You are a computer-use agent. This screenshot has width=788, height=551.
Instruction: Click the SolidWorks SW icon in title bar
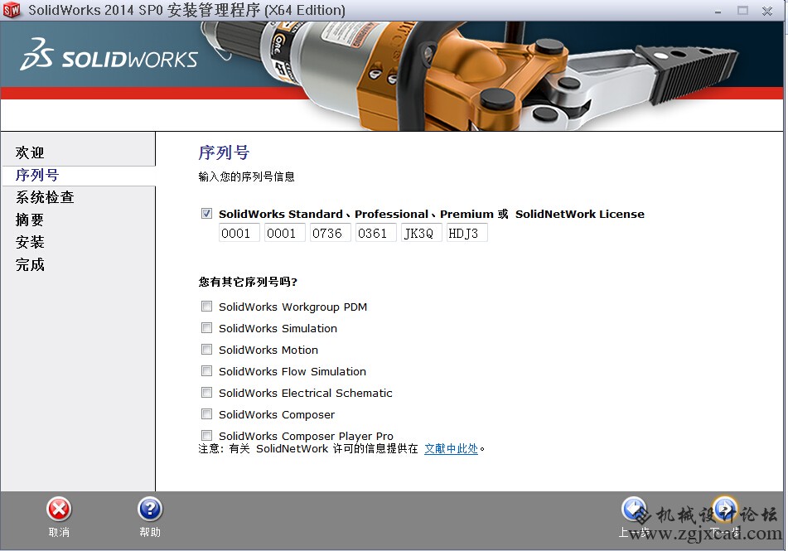12,10
